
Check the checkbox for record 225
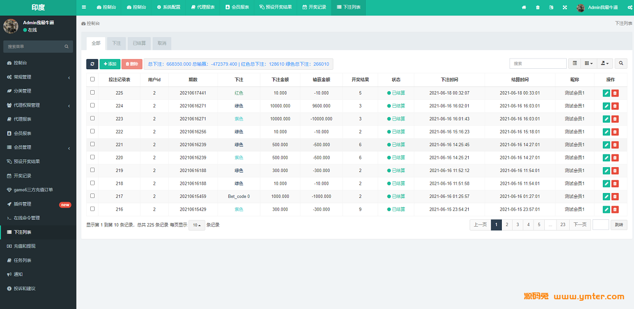93,93
